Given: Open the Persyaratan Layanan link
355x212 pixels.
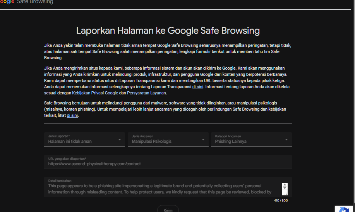Looking at the screenshot, I should [146, 93].
